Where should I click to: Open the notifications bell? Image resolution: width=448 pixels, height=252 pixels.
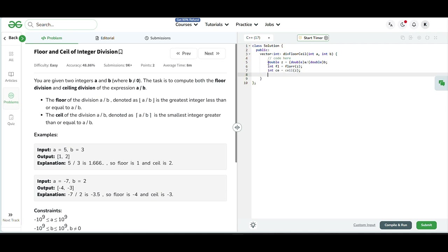414,24
